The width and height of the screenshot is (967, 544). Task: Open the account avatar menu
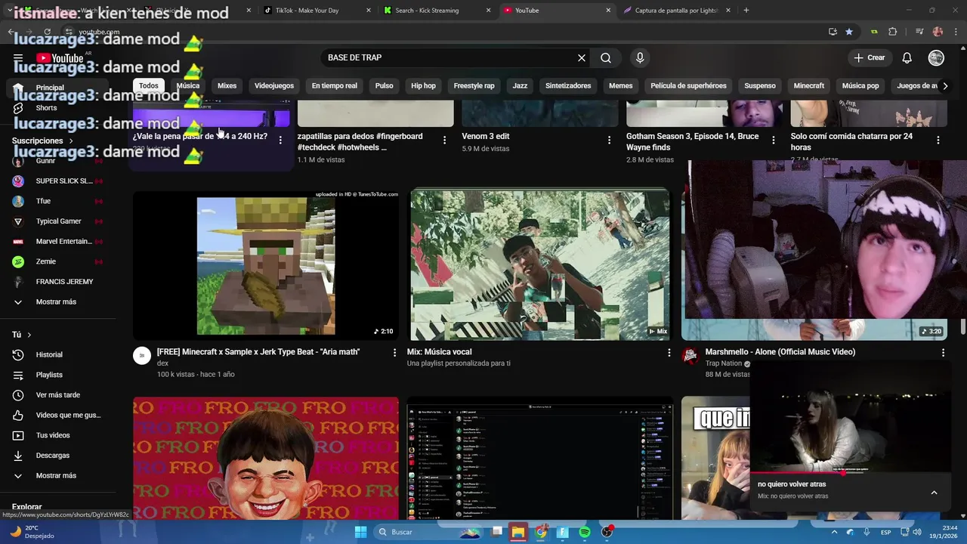(x=936, y=58)
